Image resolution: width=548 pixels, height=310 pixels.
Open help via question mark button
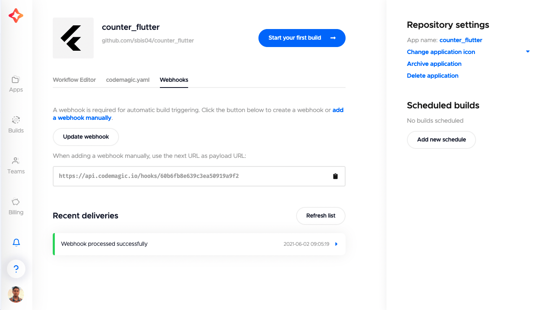[16, 269]
